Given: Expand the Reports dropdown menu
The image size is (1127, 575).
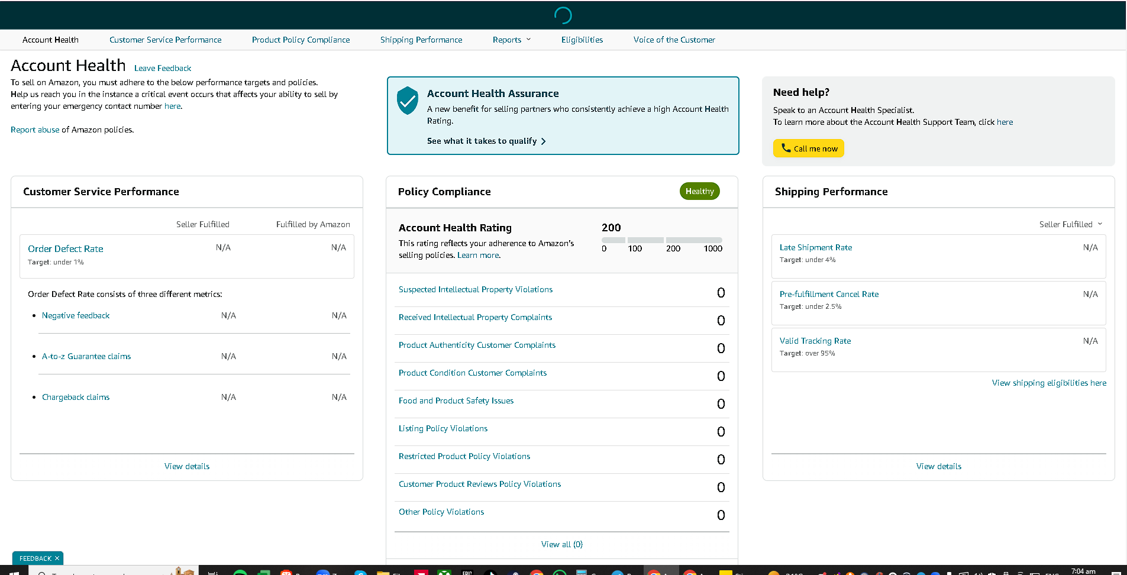Looking at the screenshot, I should (x=512, y=40).
